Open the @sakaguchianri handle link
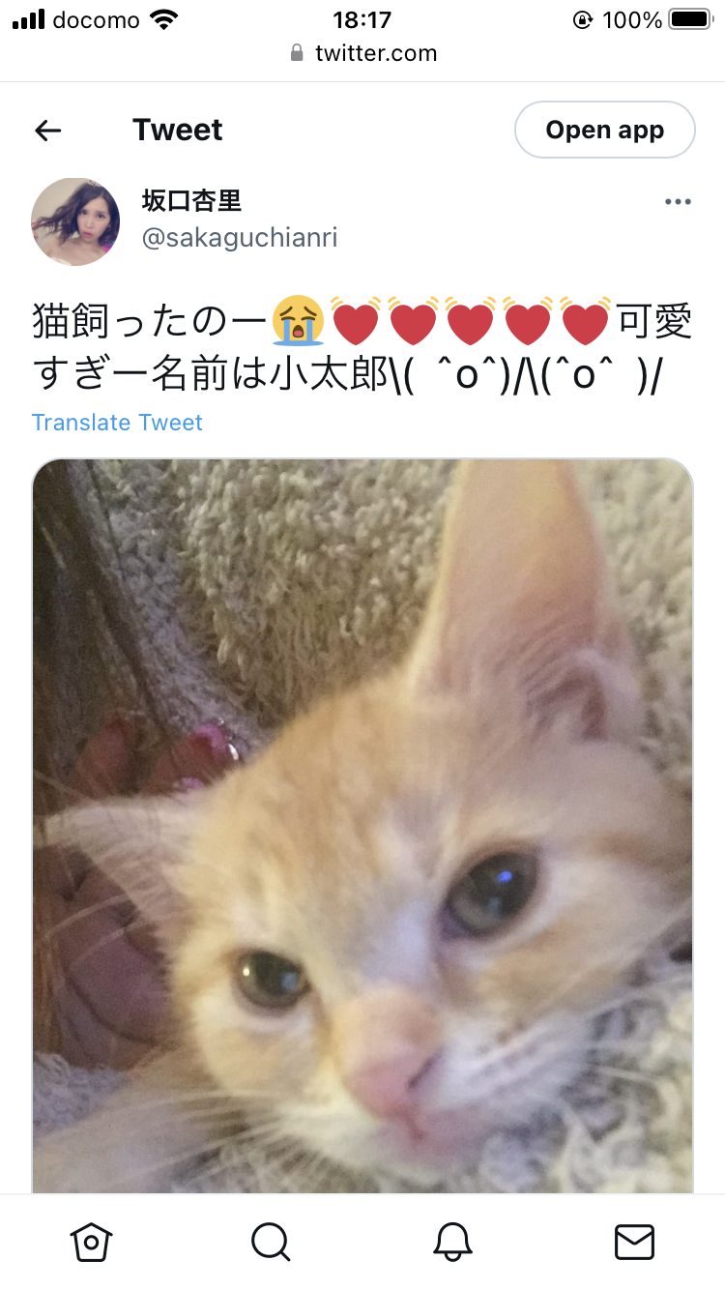 coord(240,238)
